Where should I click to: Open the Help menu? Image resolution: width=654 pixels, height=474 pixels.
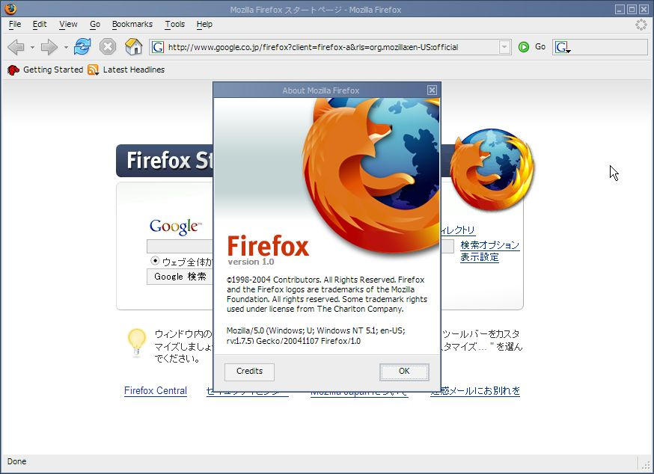coord(204,24)
